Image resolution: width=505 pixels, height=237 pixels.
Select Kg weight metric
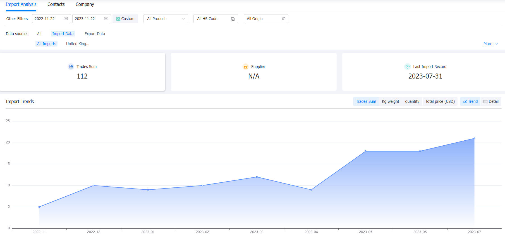pos(391,101)
